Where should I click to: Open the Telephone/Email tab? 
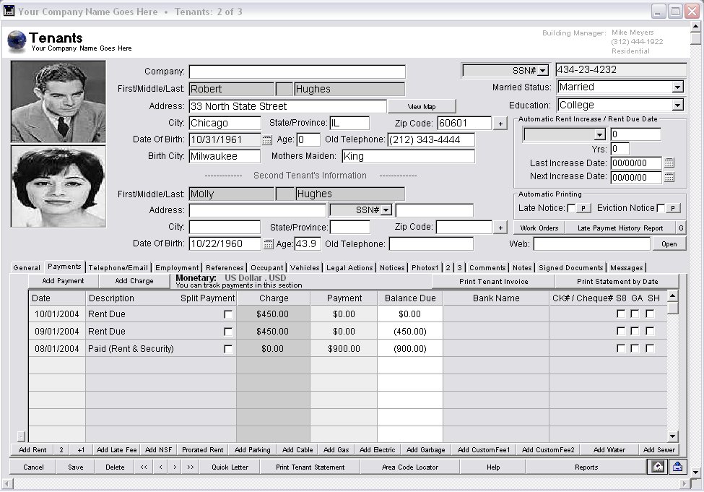(118, 268)
